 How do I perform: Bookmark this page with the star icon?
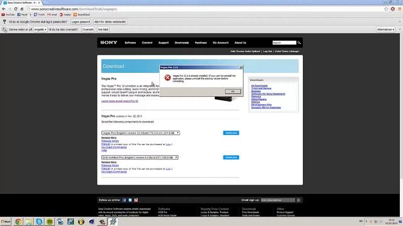click(x=386, y=9)
